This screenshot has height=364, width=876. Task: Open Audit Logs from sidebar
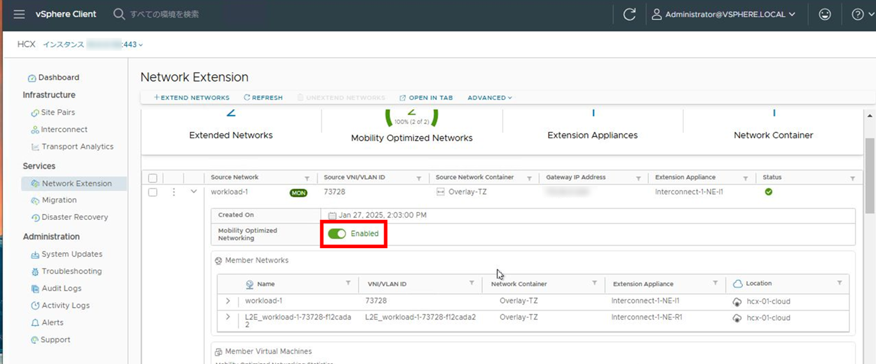[61, 288]
